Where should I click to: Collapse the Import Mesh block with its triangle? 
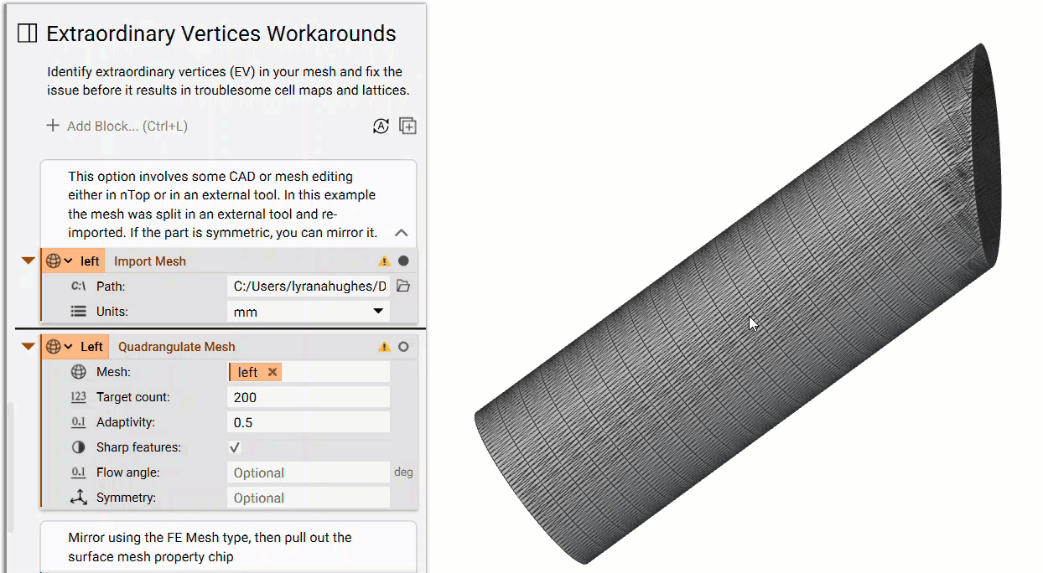click(x=27, y=261)
